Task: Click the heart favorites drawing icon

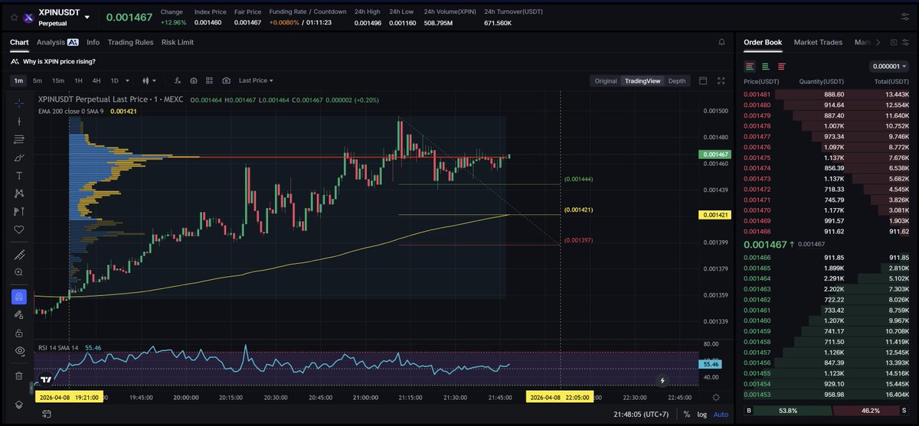Action: click(19, 229)
